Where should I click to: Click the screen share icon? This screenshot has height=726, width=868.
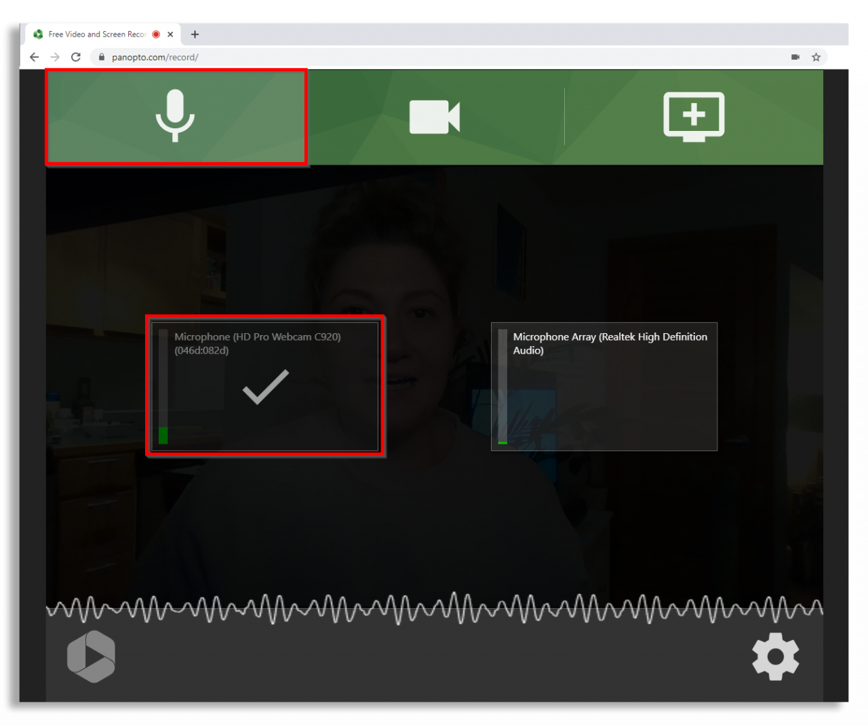pyautogui.click(x=693, y=116)
